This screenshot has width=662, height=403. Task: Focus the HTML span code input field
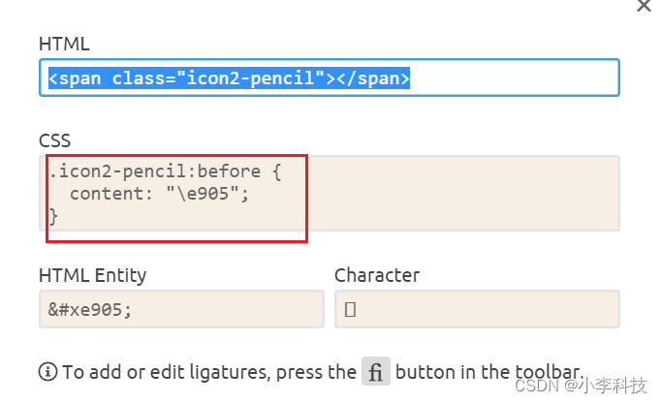point(514,77)
